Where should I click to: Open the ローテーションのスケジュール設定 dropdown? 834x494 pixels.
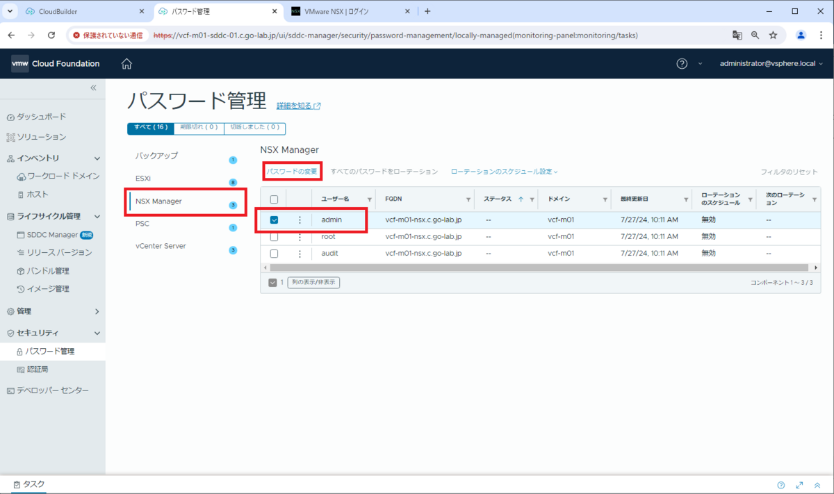pos(504,172)
